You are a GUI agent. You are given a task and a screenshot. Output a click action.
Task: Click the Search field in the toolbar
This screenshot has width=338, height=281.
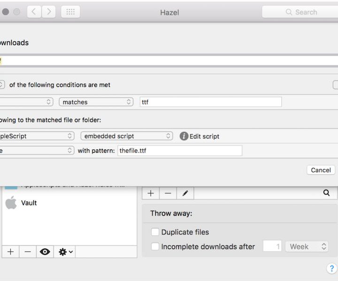coord(300,12)
